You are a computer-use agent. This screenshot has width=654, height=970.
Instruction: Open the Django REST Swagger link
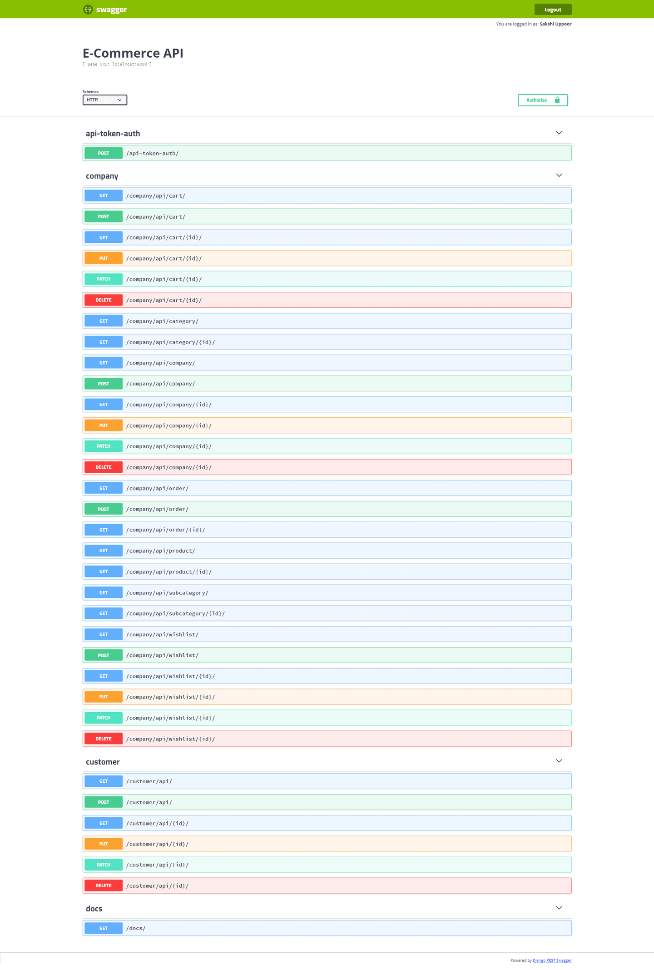[x=552, y=960]
